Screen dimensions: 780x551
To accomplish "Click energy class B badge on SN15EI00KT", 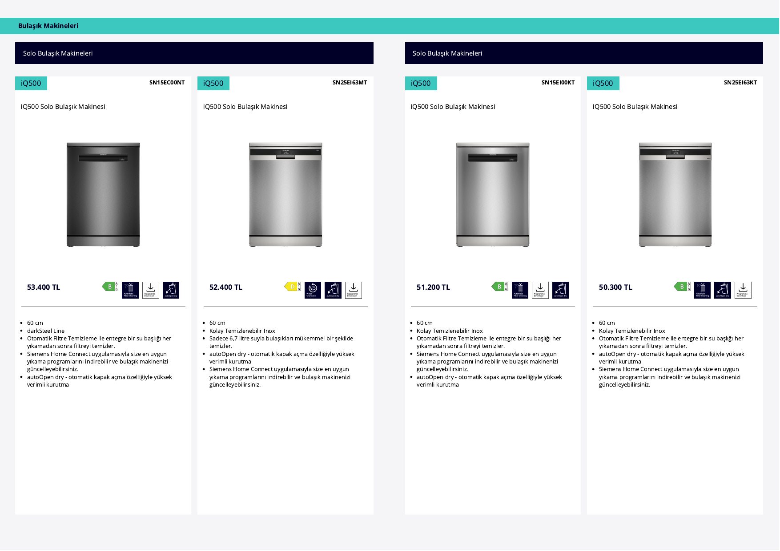I will [x=499, y=287].
